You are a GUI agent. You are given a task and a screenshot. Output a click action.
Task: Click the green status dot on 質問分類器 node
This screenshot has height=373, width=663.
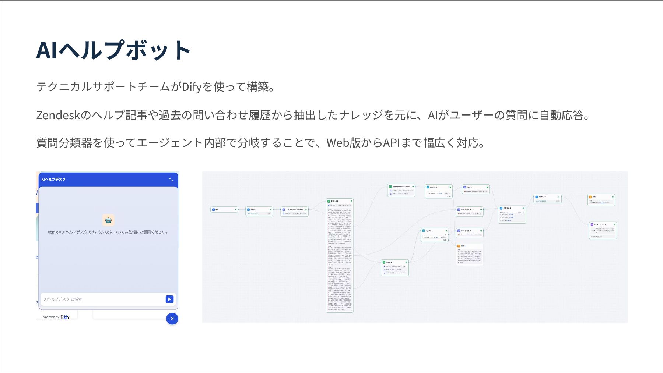point(351,201)
